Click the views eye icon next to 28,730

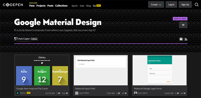[x=53, y=93]
